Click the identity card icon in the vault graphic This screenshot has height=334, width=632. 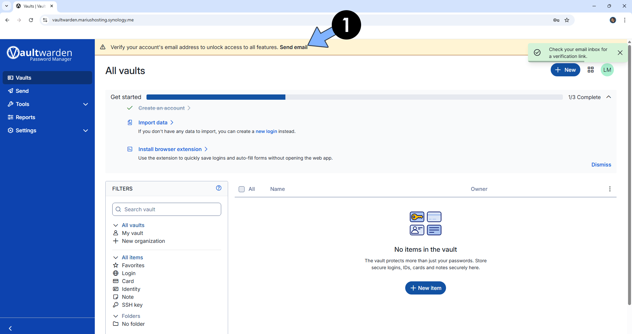pos(417,230)
